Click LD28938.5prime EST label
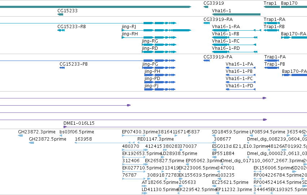 [x=179, y=154]
